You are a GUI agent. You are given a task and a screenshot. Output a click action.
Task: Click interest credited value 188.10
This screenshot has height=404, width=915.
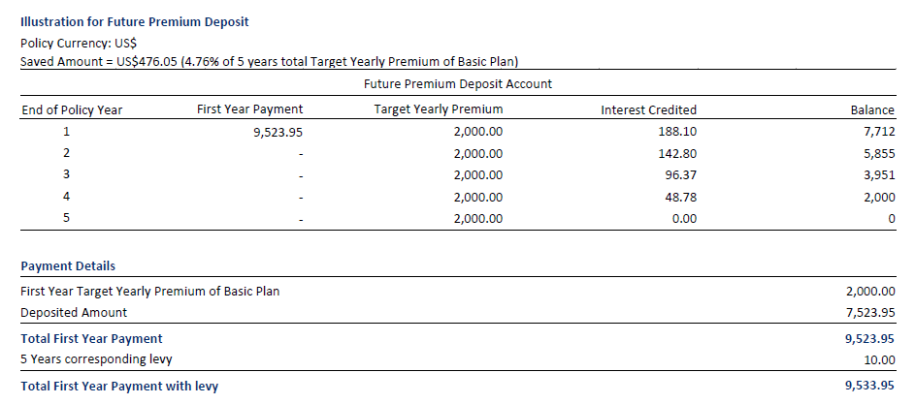click(677, 132)
